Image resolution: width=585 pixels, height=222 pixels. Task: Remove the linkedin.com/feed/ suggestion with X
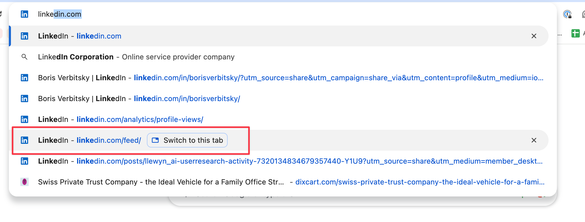click(x=534, y=140)
